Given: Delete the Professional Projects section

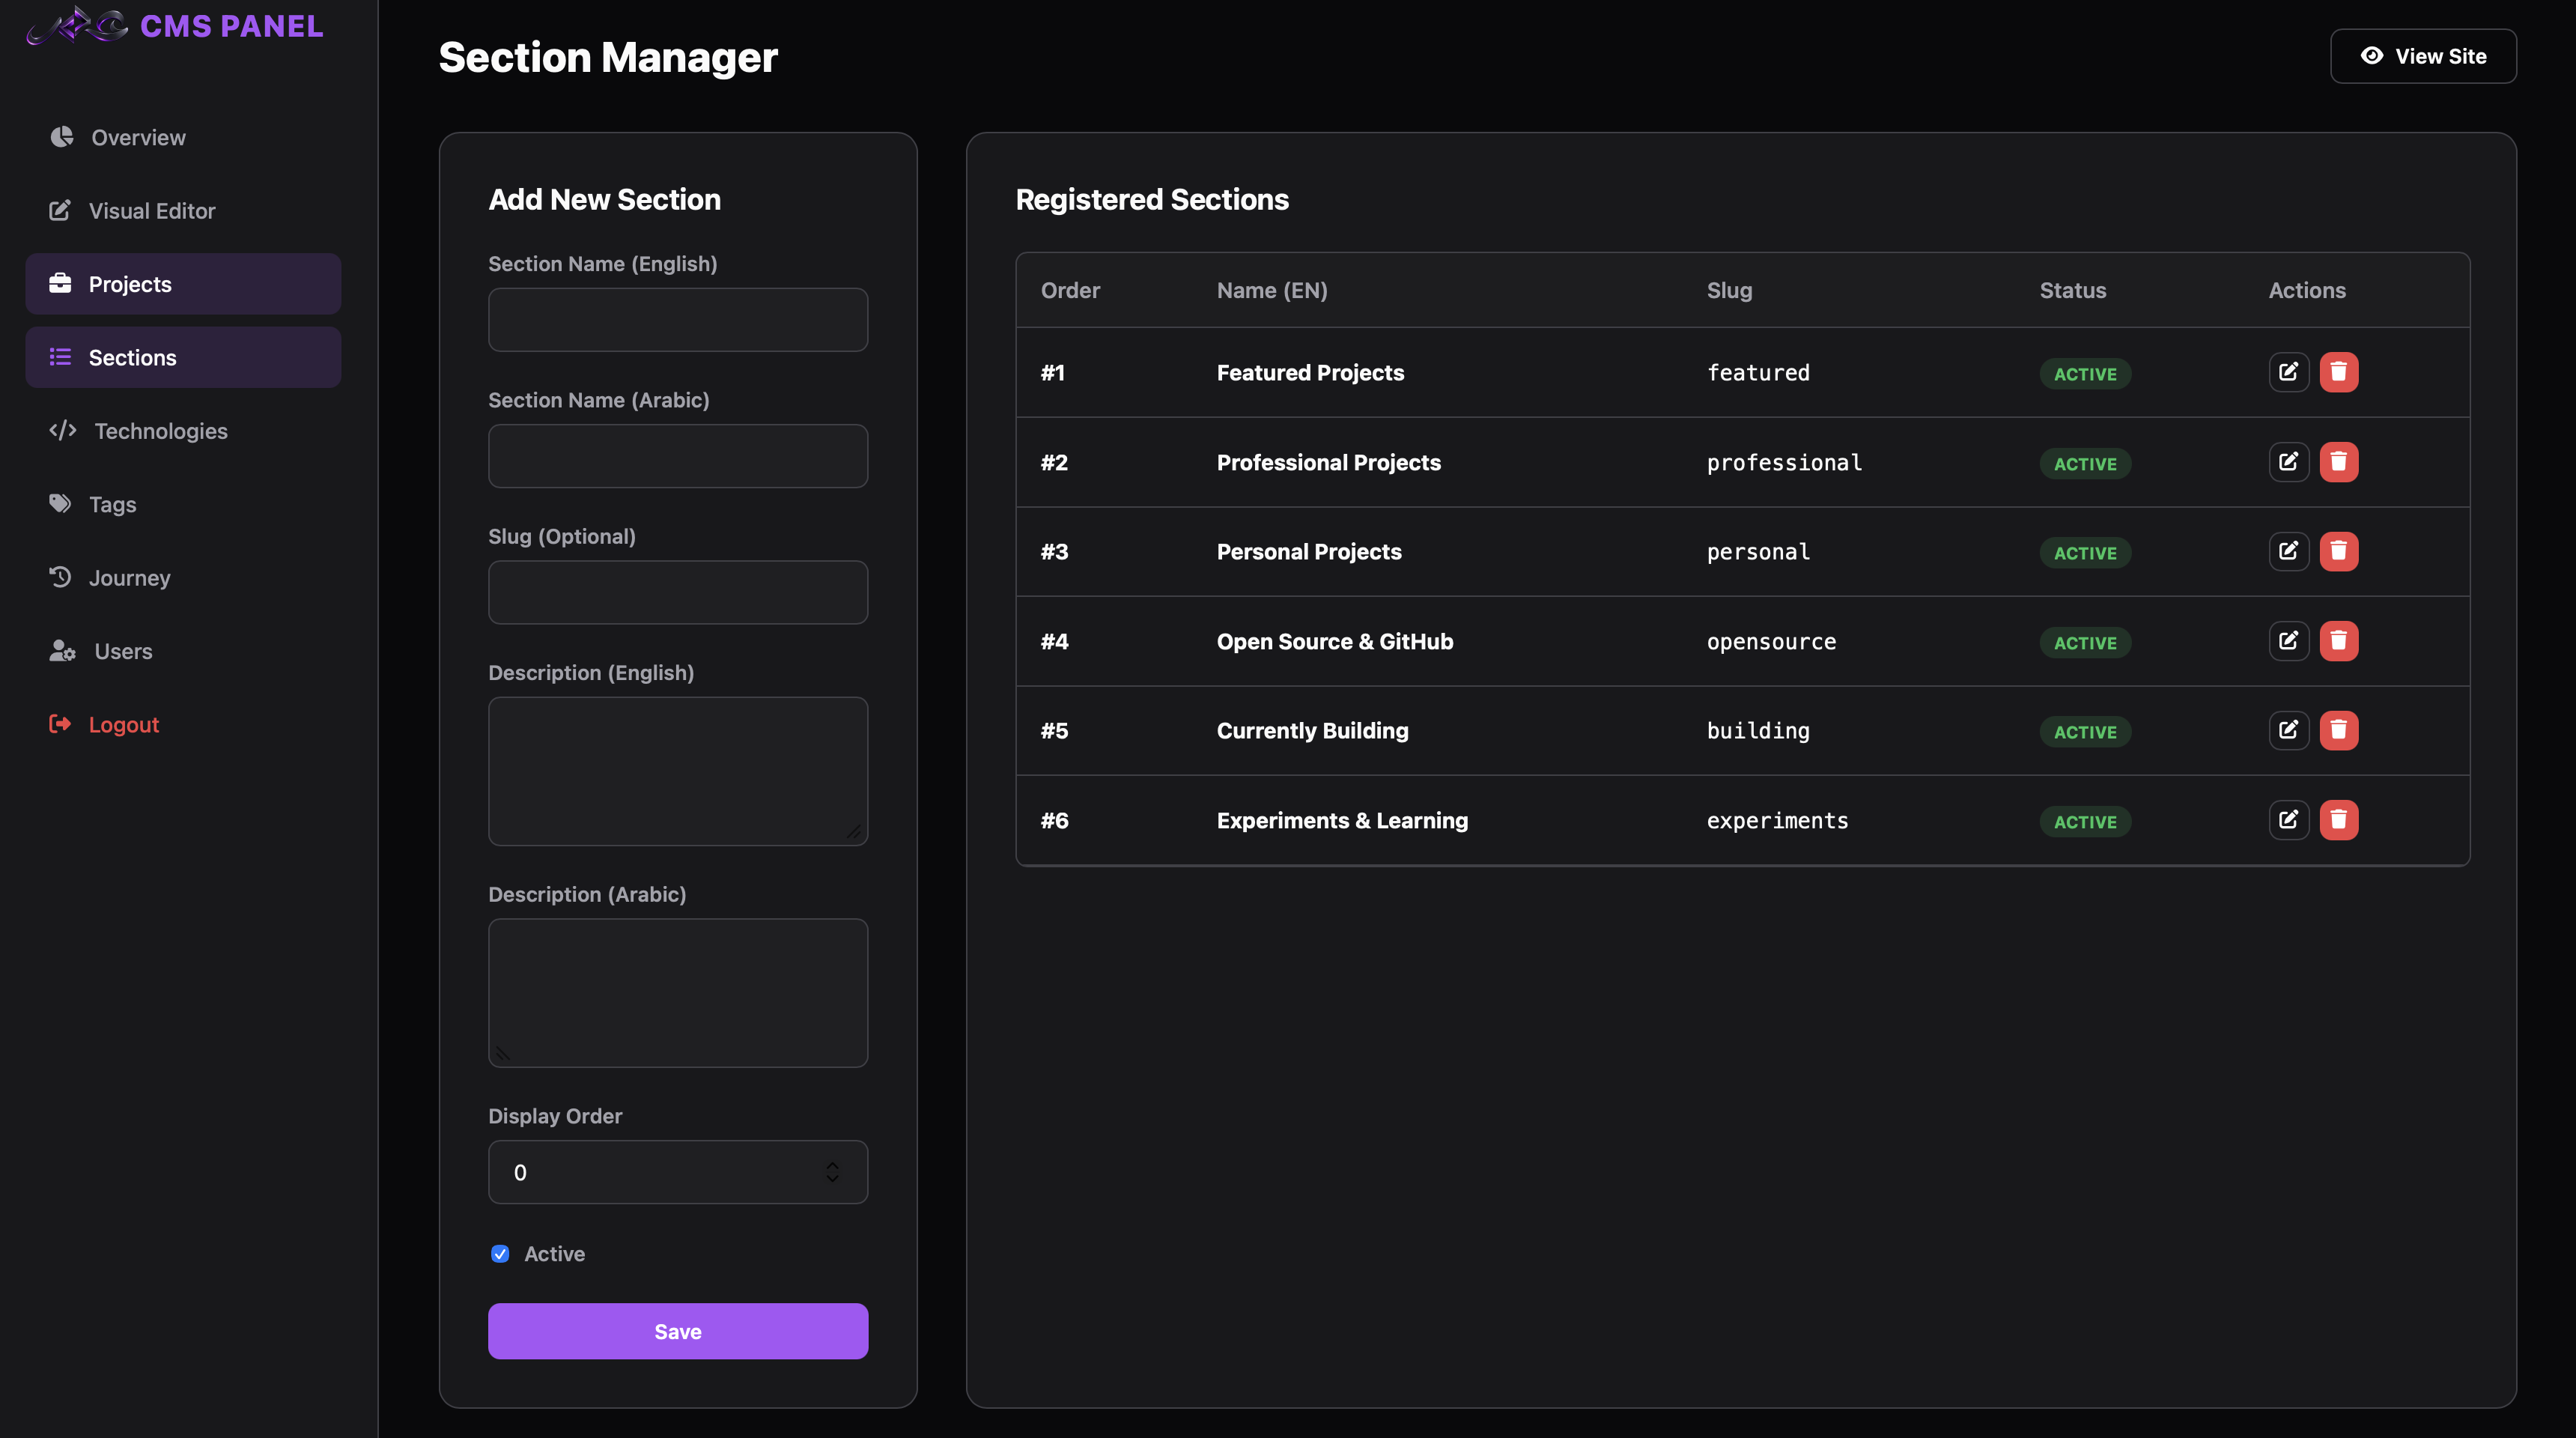Looking at the screenshot, I should [2338, 462].
